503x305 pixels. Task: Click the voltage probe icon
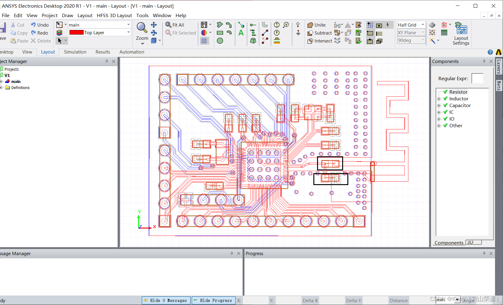tap(286, 25)
